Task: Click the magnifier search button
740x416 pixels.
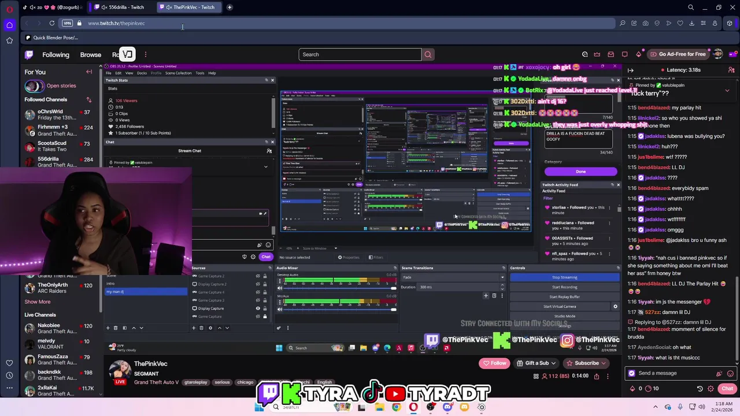Action: point(428,54)
